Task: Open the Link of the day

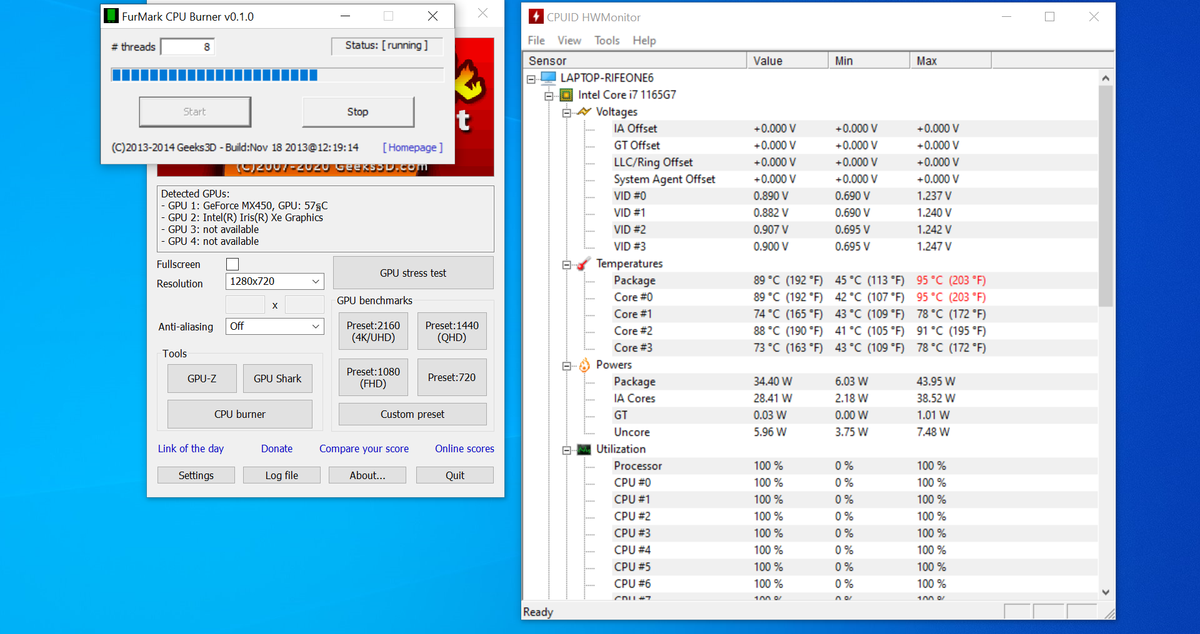Action: pos(191,448)
